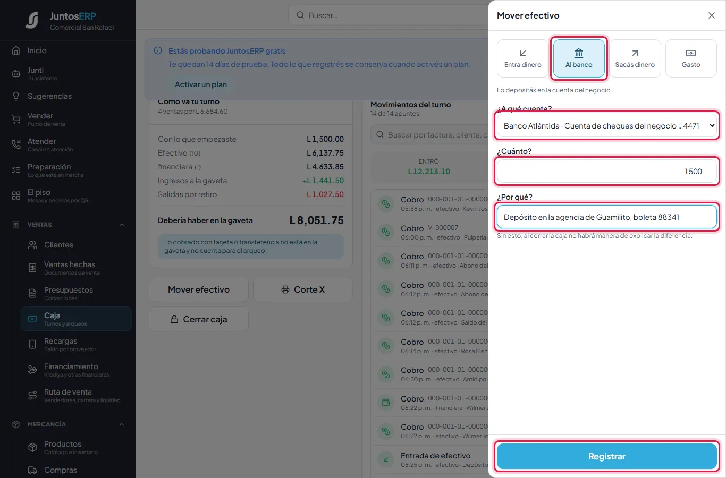Close the Mover efectivo panel
This screenshot has height=478, width=726.
(x=712, y=15)
